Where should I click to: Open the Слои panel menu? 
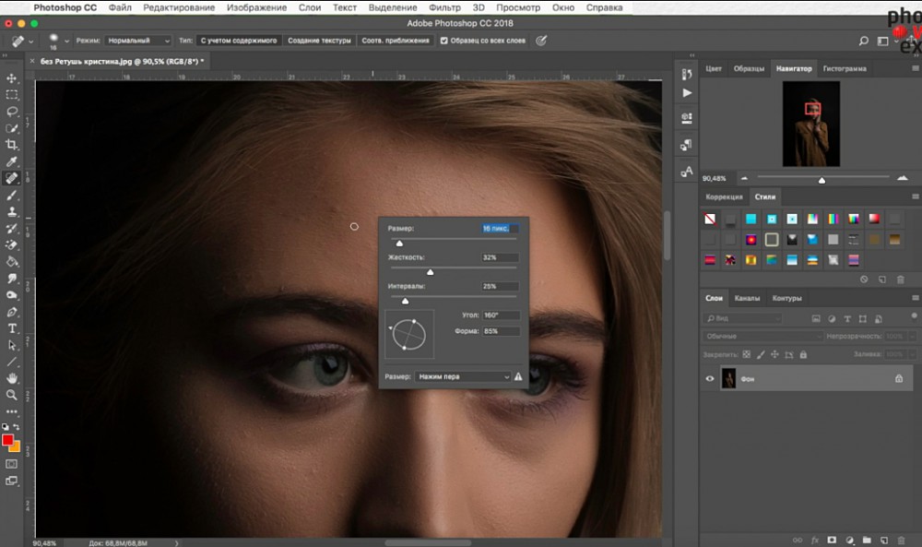pos(915,298)
